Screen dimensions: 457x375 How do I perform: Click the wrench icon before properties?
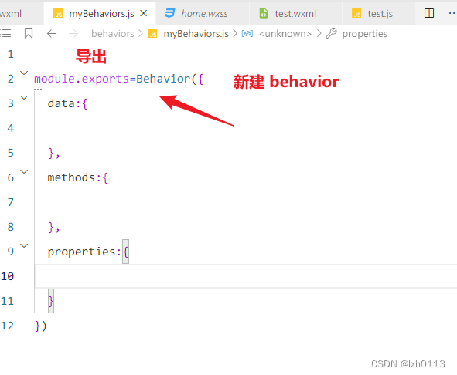[x=332, y=33]
